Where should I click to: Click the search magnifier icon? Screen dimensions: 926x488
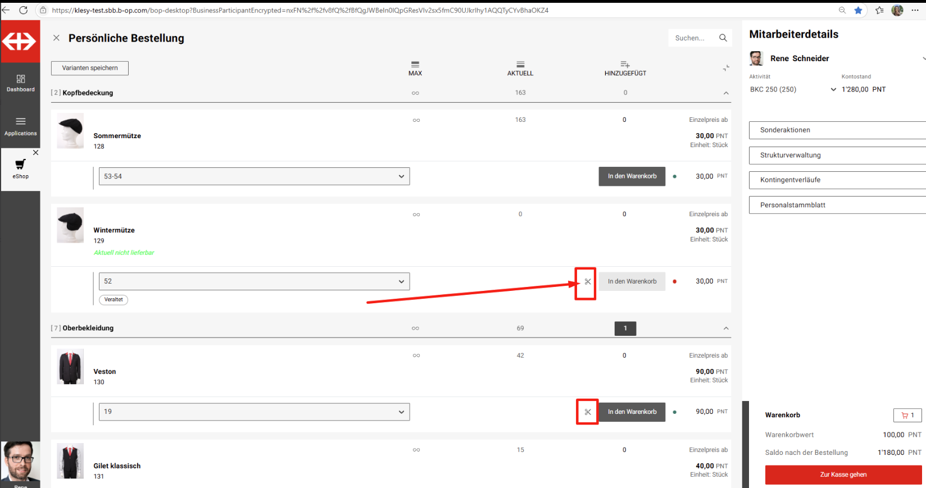coord(723,38)
